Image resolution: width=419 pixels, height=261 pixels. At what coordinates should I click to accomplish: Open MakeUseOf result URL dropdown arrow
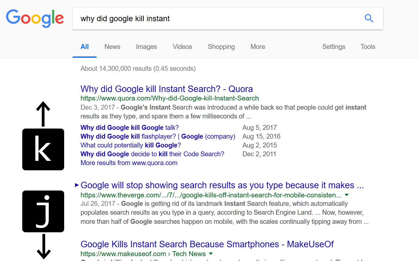(x=211, y=253)
